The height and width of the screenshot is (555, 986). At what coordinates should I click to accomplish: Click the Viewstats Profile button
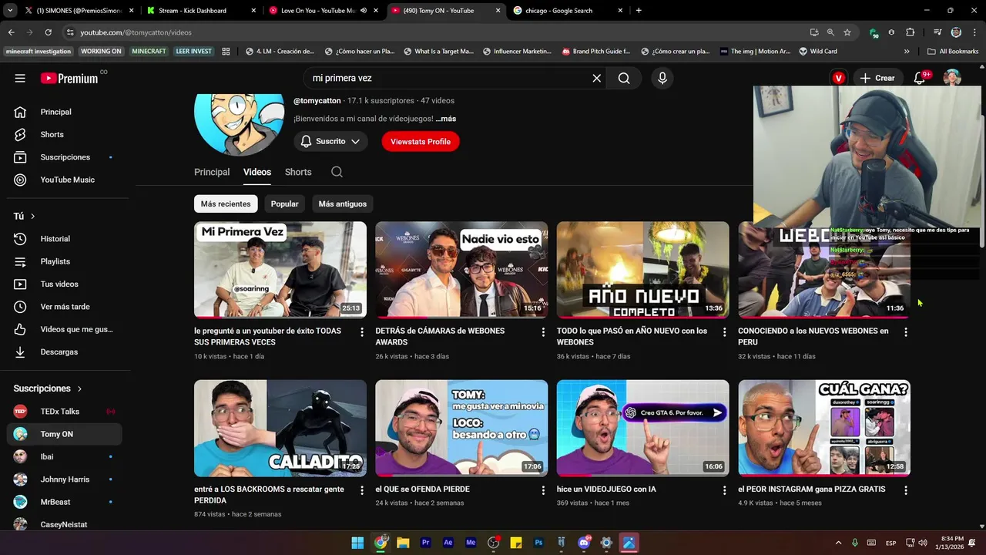[x=421, y=142]
